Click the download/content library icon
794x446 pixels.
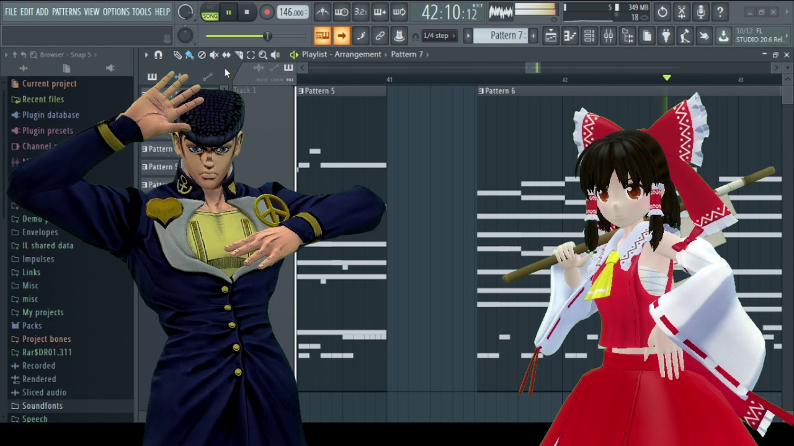point(723,36)
